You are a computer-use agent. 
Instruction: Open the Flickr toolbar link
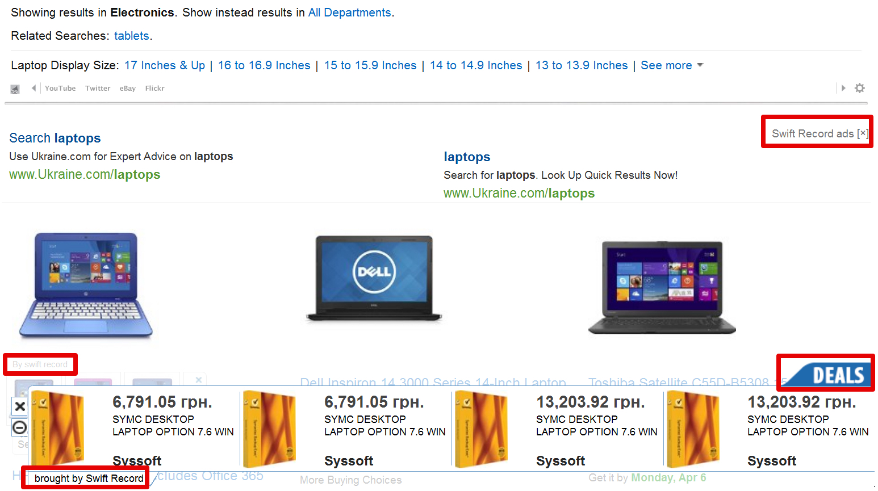pyautogui.click(x=154, y=89)
